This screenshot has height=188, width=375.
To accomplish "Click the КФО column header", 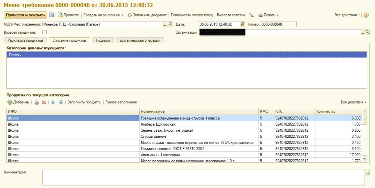I will tap(266, 112).
